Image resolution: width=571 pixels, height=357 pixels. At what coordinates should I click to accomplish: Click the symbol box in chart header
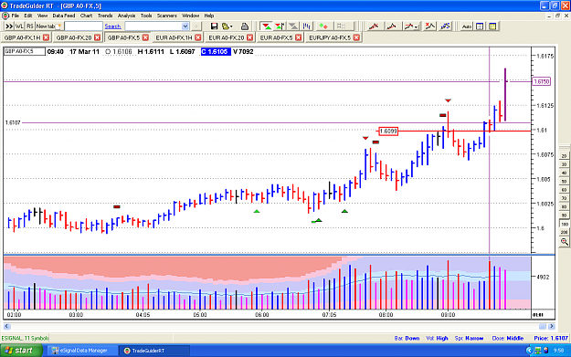click(25, 51)
